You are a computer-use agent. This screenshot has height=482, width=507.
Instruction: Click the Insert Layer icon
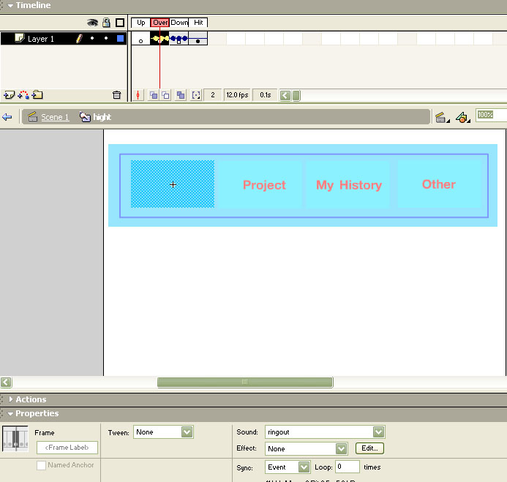coord(9,95)
